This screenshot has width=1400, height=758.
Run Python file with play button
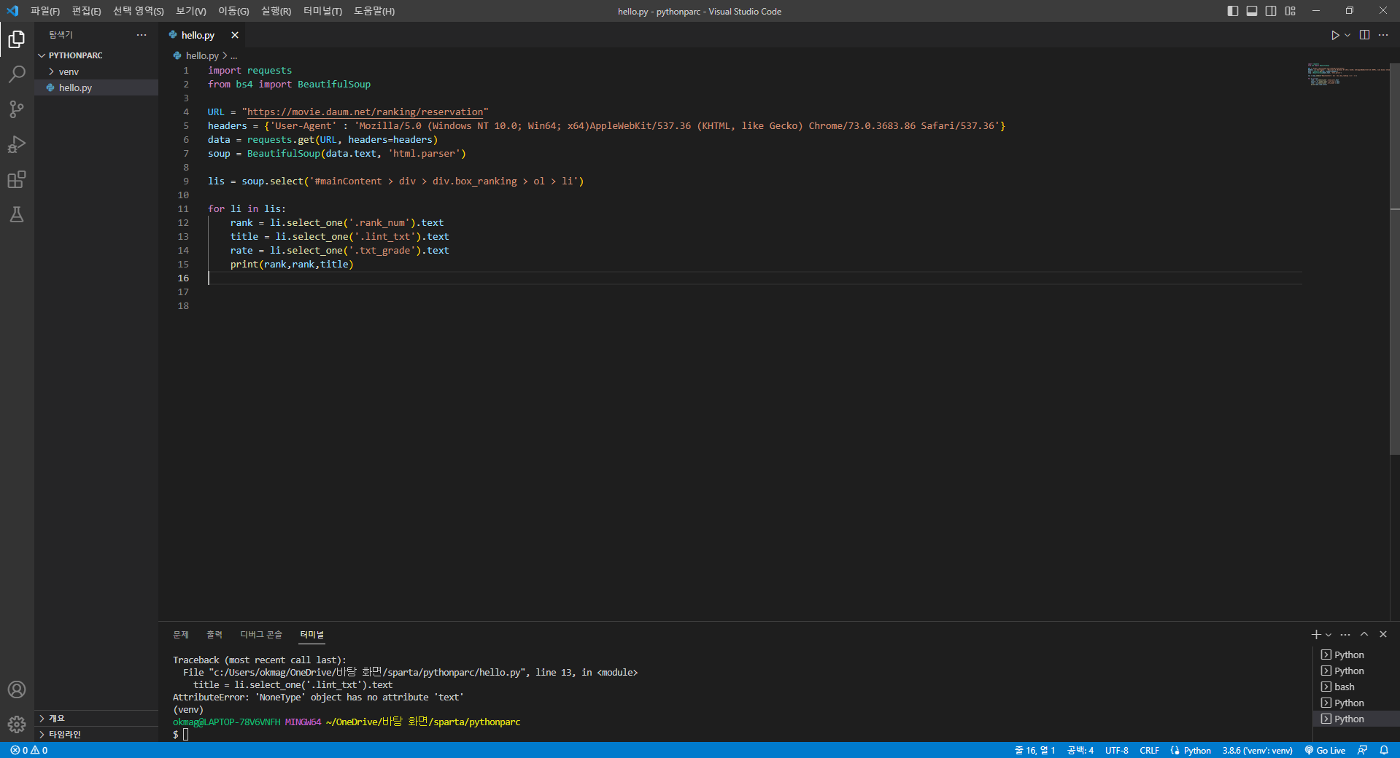[x=1334, y=35]
